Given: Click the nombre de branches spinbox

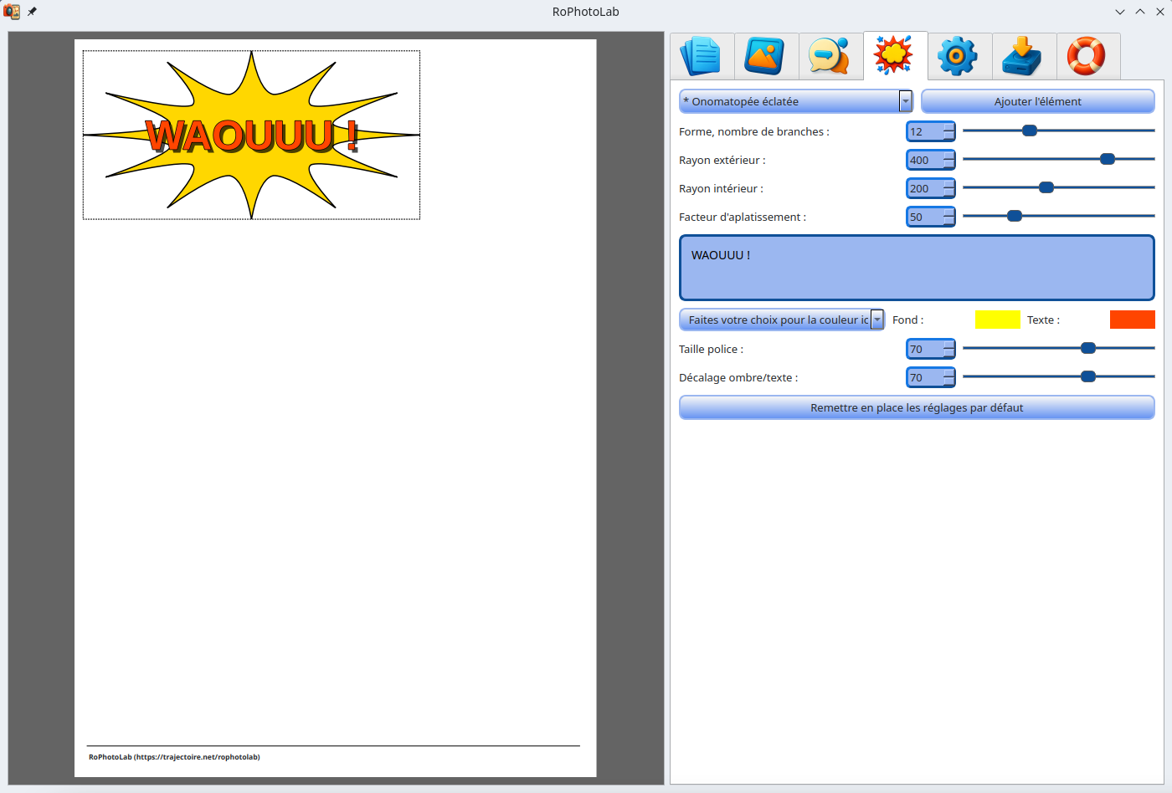Looking at the screenshot, I should tap(925, 131).
